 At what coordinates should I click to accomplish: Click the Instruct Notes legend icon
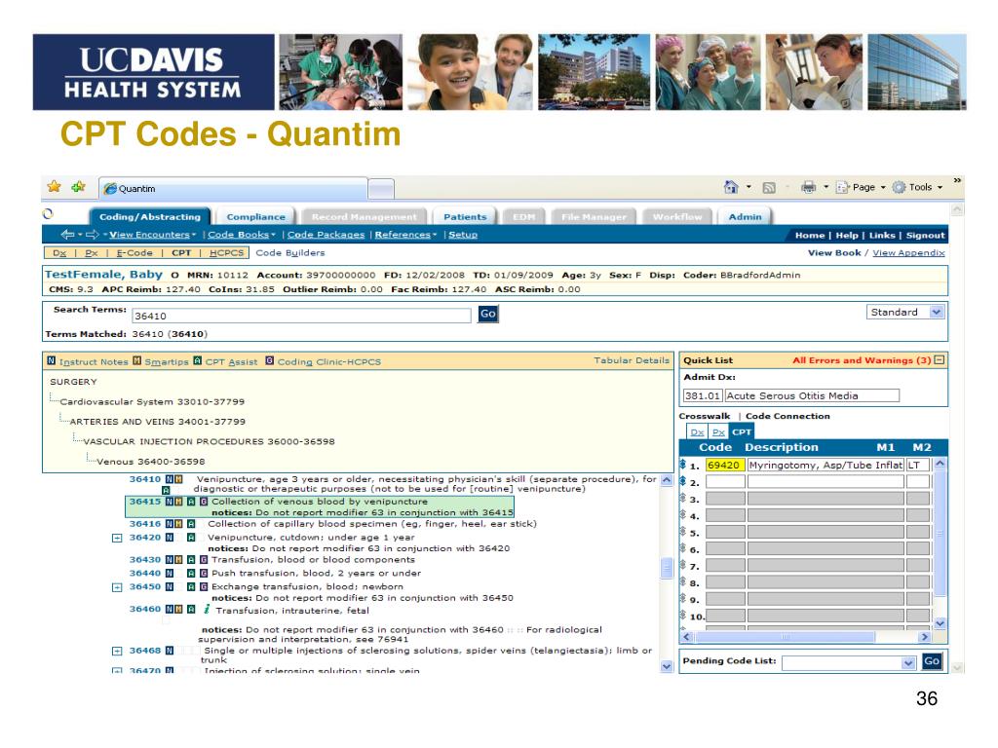(51, 360)
